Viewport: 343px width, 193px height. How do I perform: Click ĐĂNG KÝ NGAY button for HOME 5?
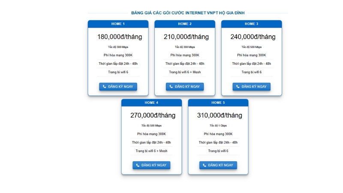[218, 165]
